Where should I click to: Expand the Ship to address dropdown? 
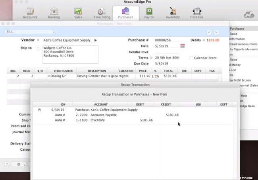tap(38, 48)
